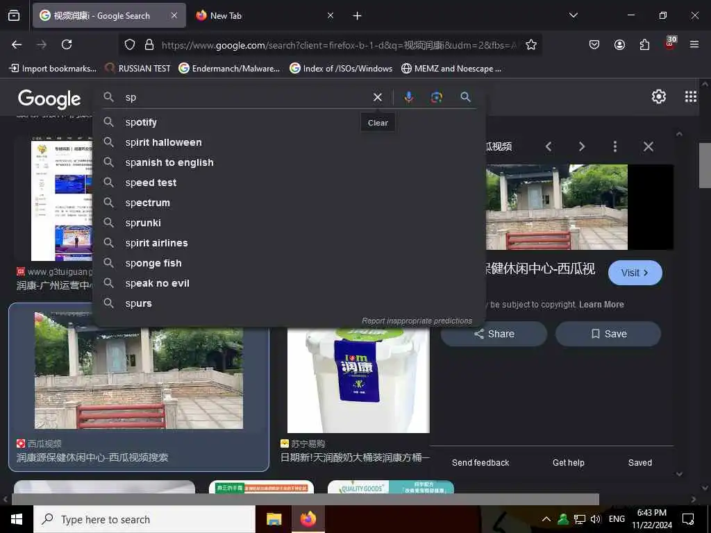This screenshot has width=711, height=533.
Task: Click the Firefox View icon in tab bar
Action: 14,15
